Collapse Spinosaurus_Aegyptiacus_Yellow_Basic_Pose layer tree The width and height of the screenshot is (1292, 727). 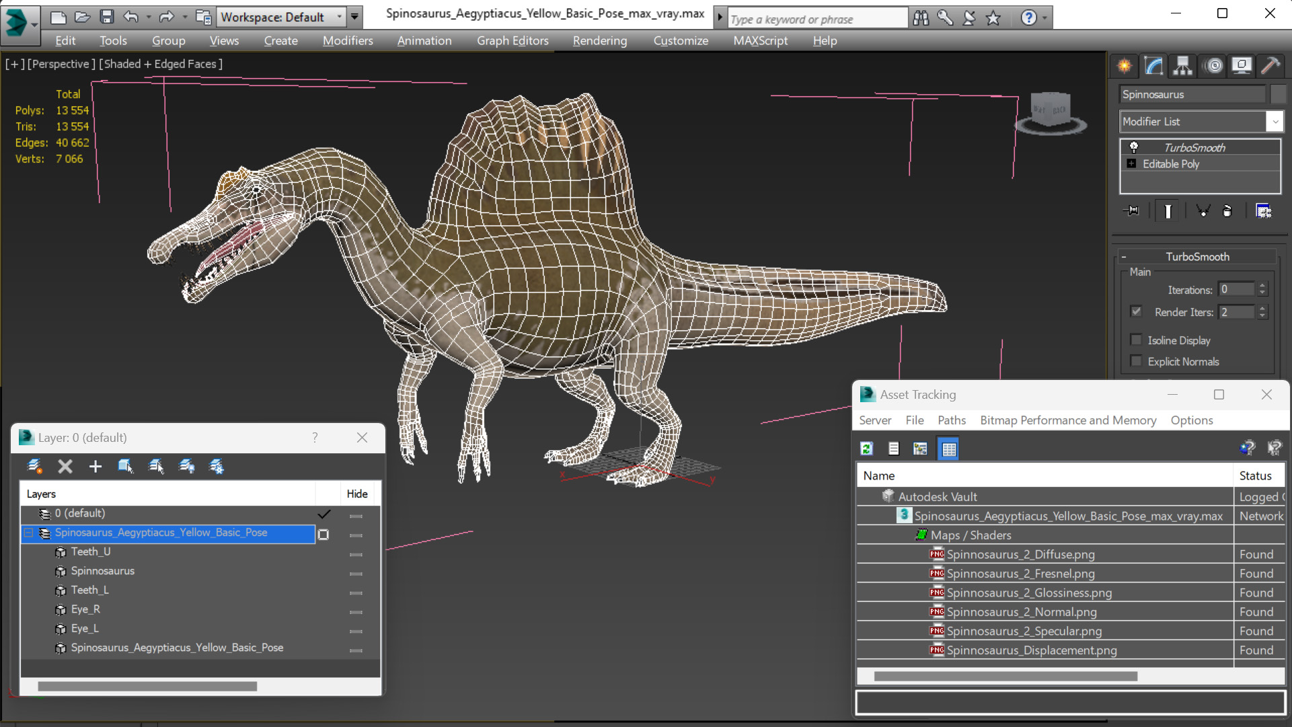pyautogui.click(x=29, y=533)
